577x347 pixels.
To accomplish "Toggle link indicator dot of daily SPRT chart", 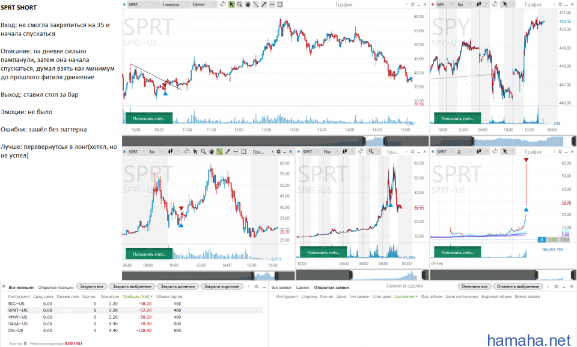I will tap(433, 151).
